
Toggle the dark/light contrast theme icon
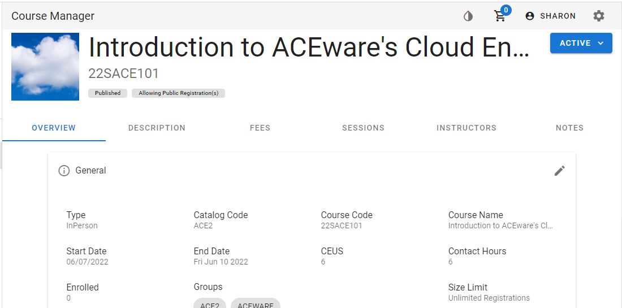pyautogui.click(x=468, y=16)
